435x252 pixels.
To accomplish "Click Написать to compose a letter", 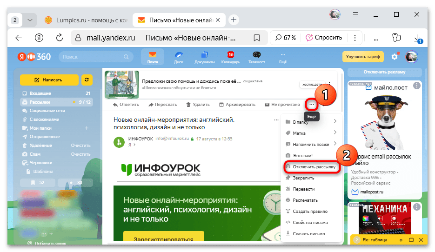I will tap(49, 80).
